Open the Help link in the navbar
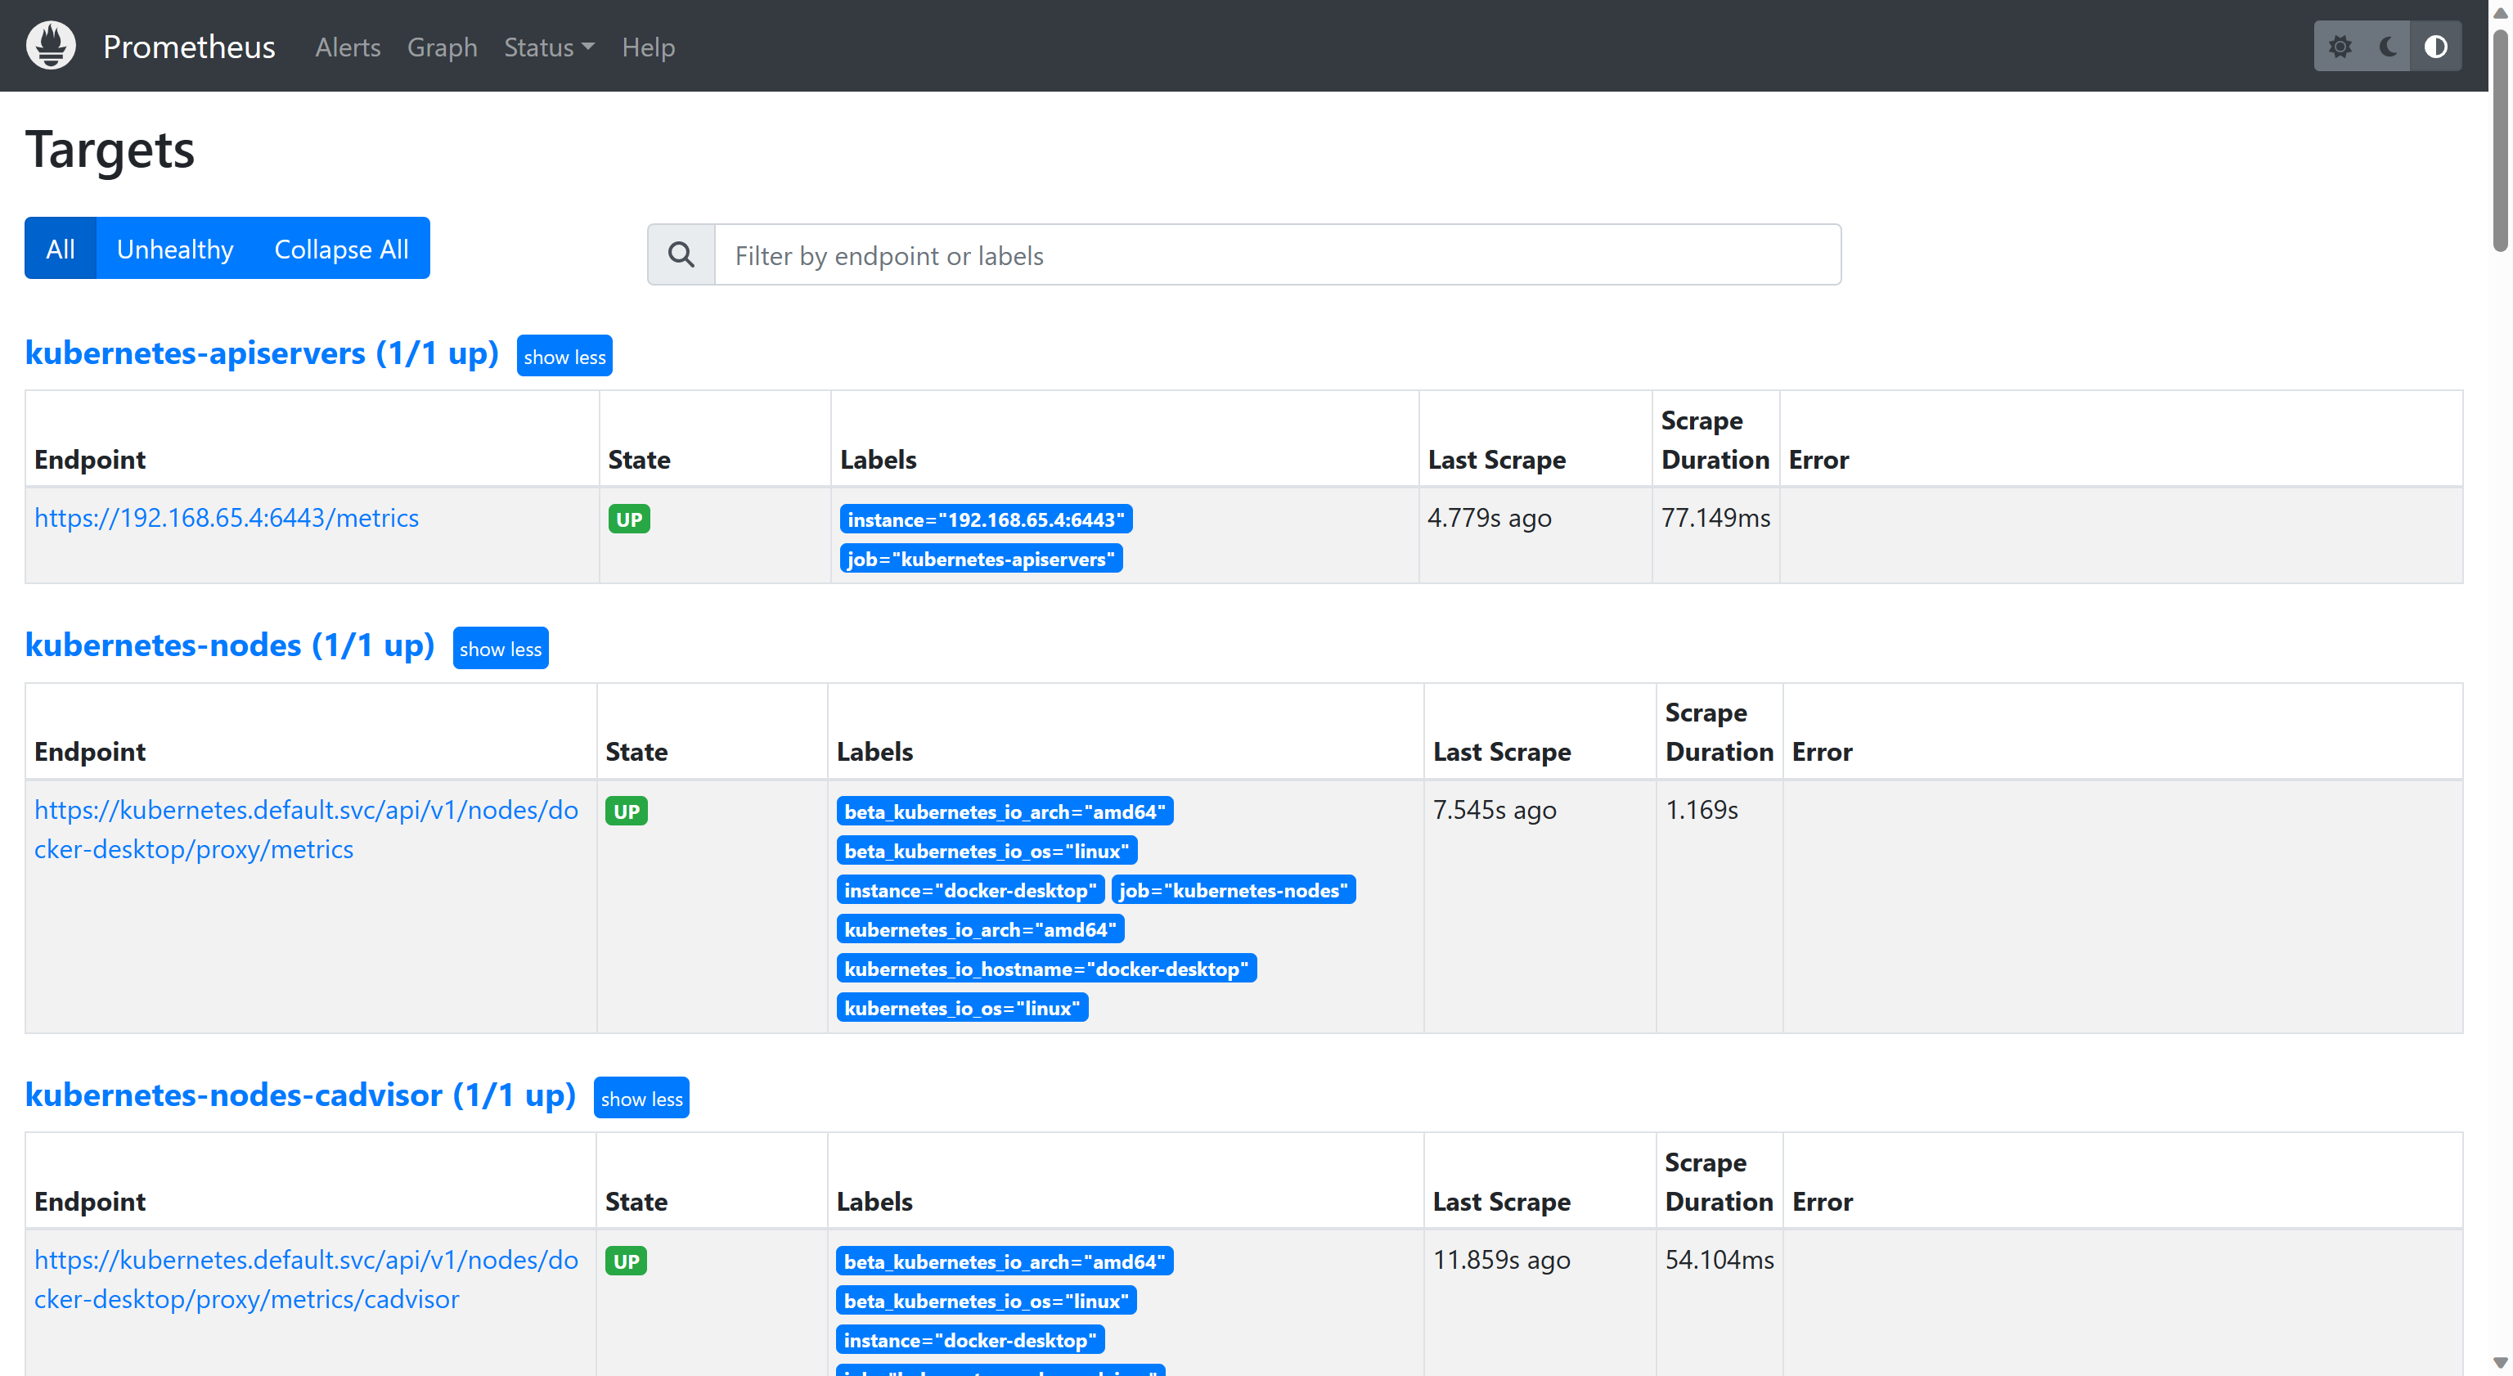This screenshot has height=1376, width=2513. pyautogui.click(x=649, y=47)
